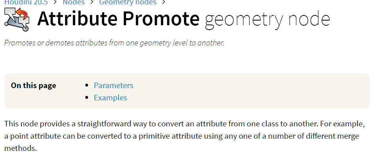The image size is (376, 158).
Task: Click the Attribute Promote page title
Action: pos(118,19)
